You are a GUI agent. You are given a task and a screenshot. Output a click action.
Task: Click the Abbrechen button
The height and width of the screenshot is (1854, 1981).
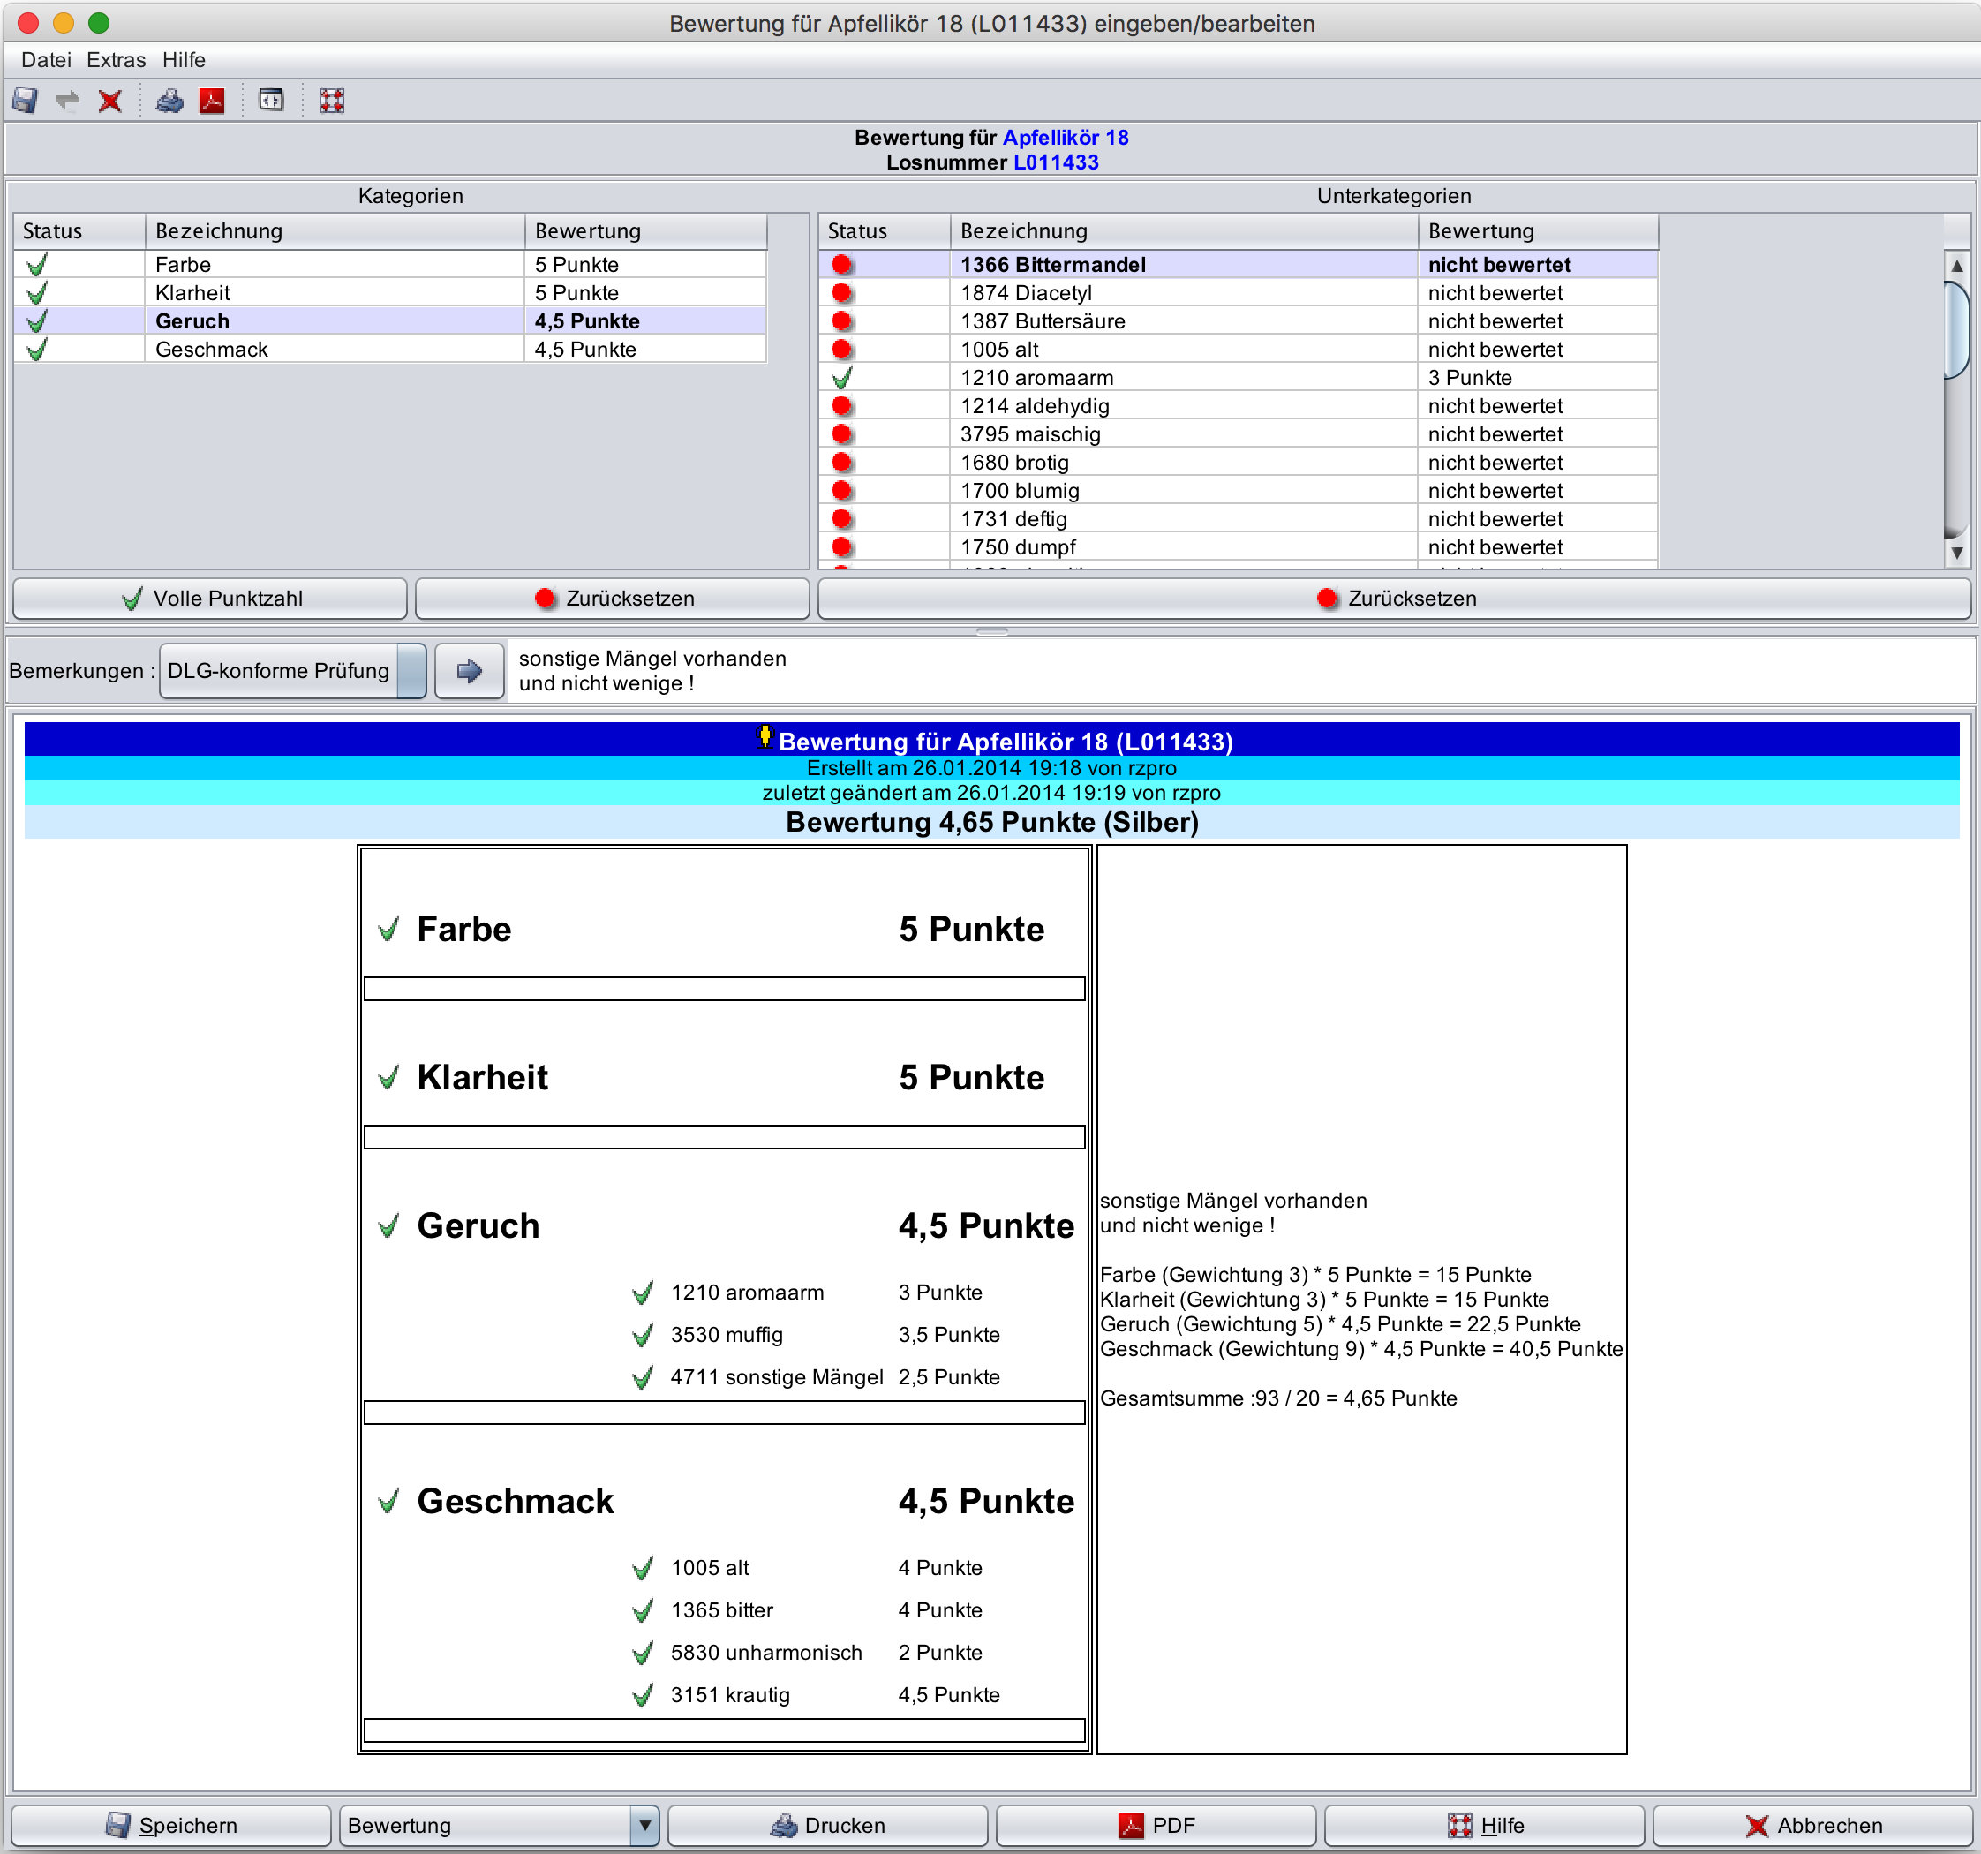(1812, 1825)
